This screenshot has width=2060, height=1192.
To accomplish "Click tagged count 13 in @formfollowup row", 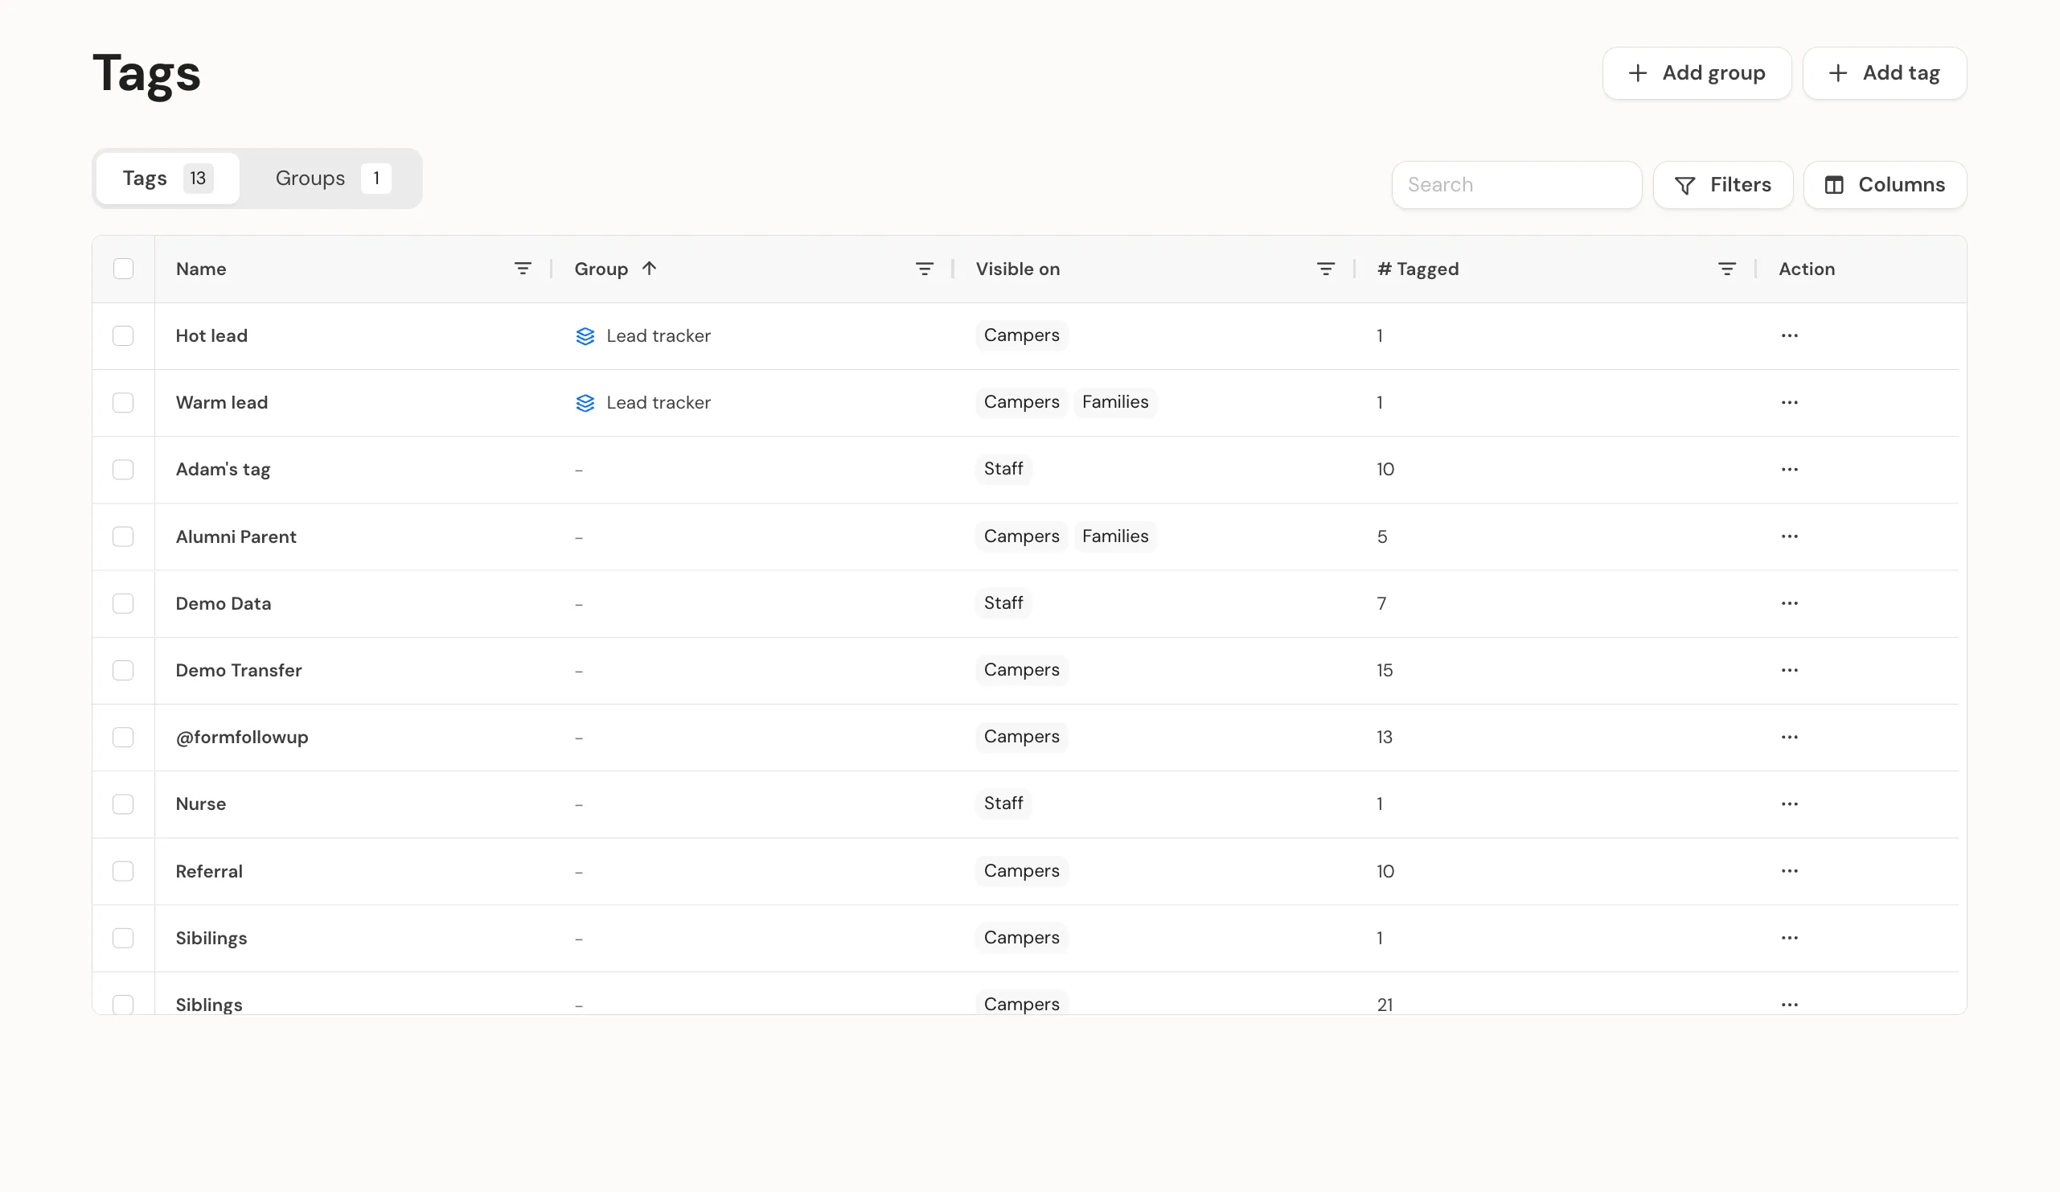I will (x=1384, y=738).
